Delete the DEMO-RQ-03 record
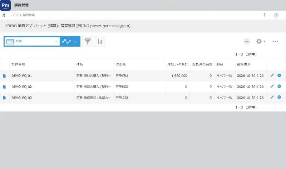 (279, 97)
